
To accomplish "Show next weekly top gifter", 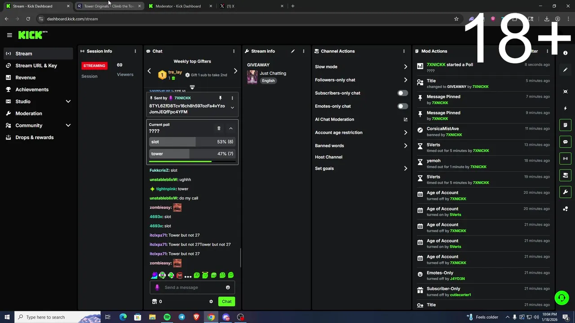I will tap(235, 71).
